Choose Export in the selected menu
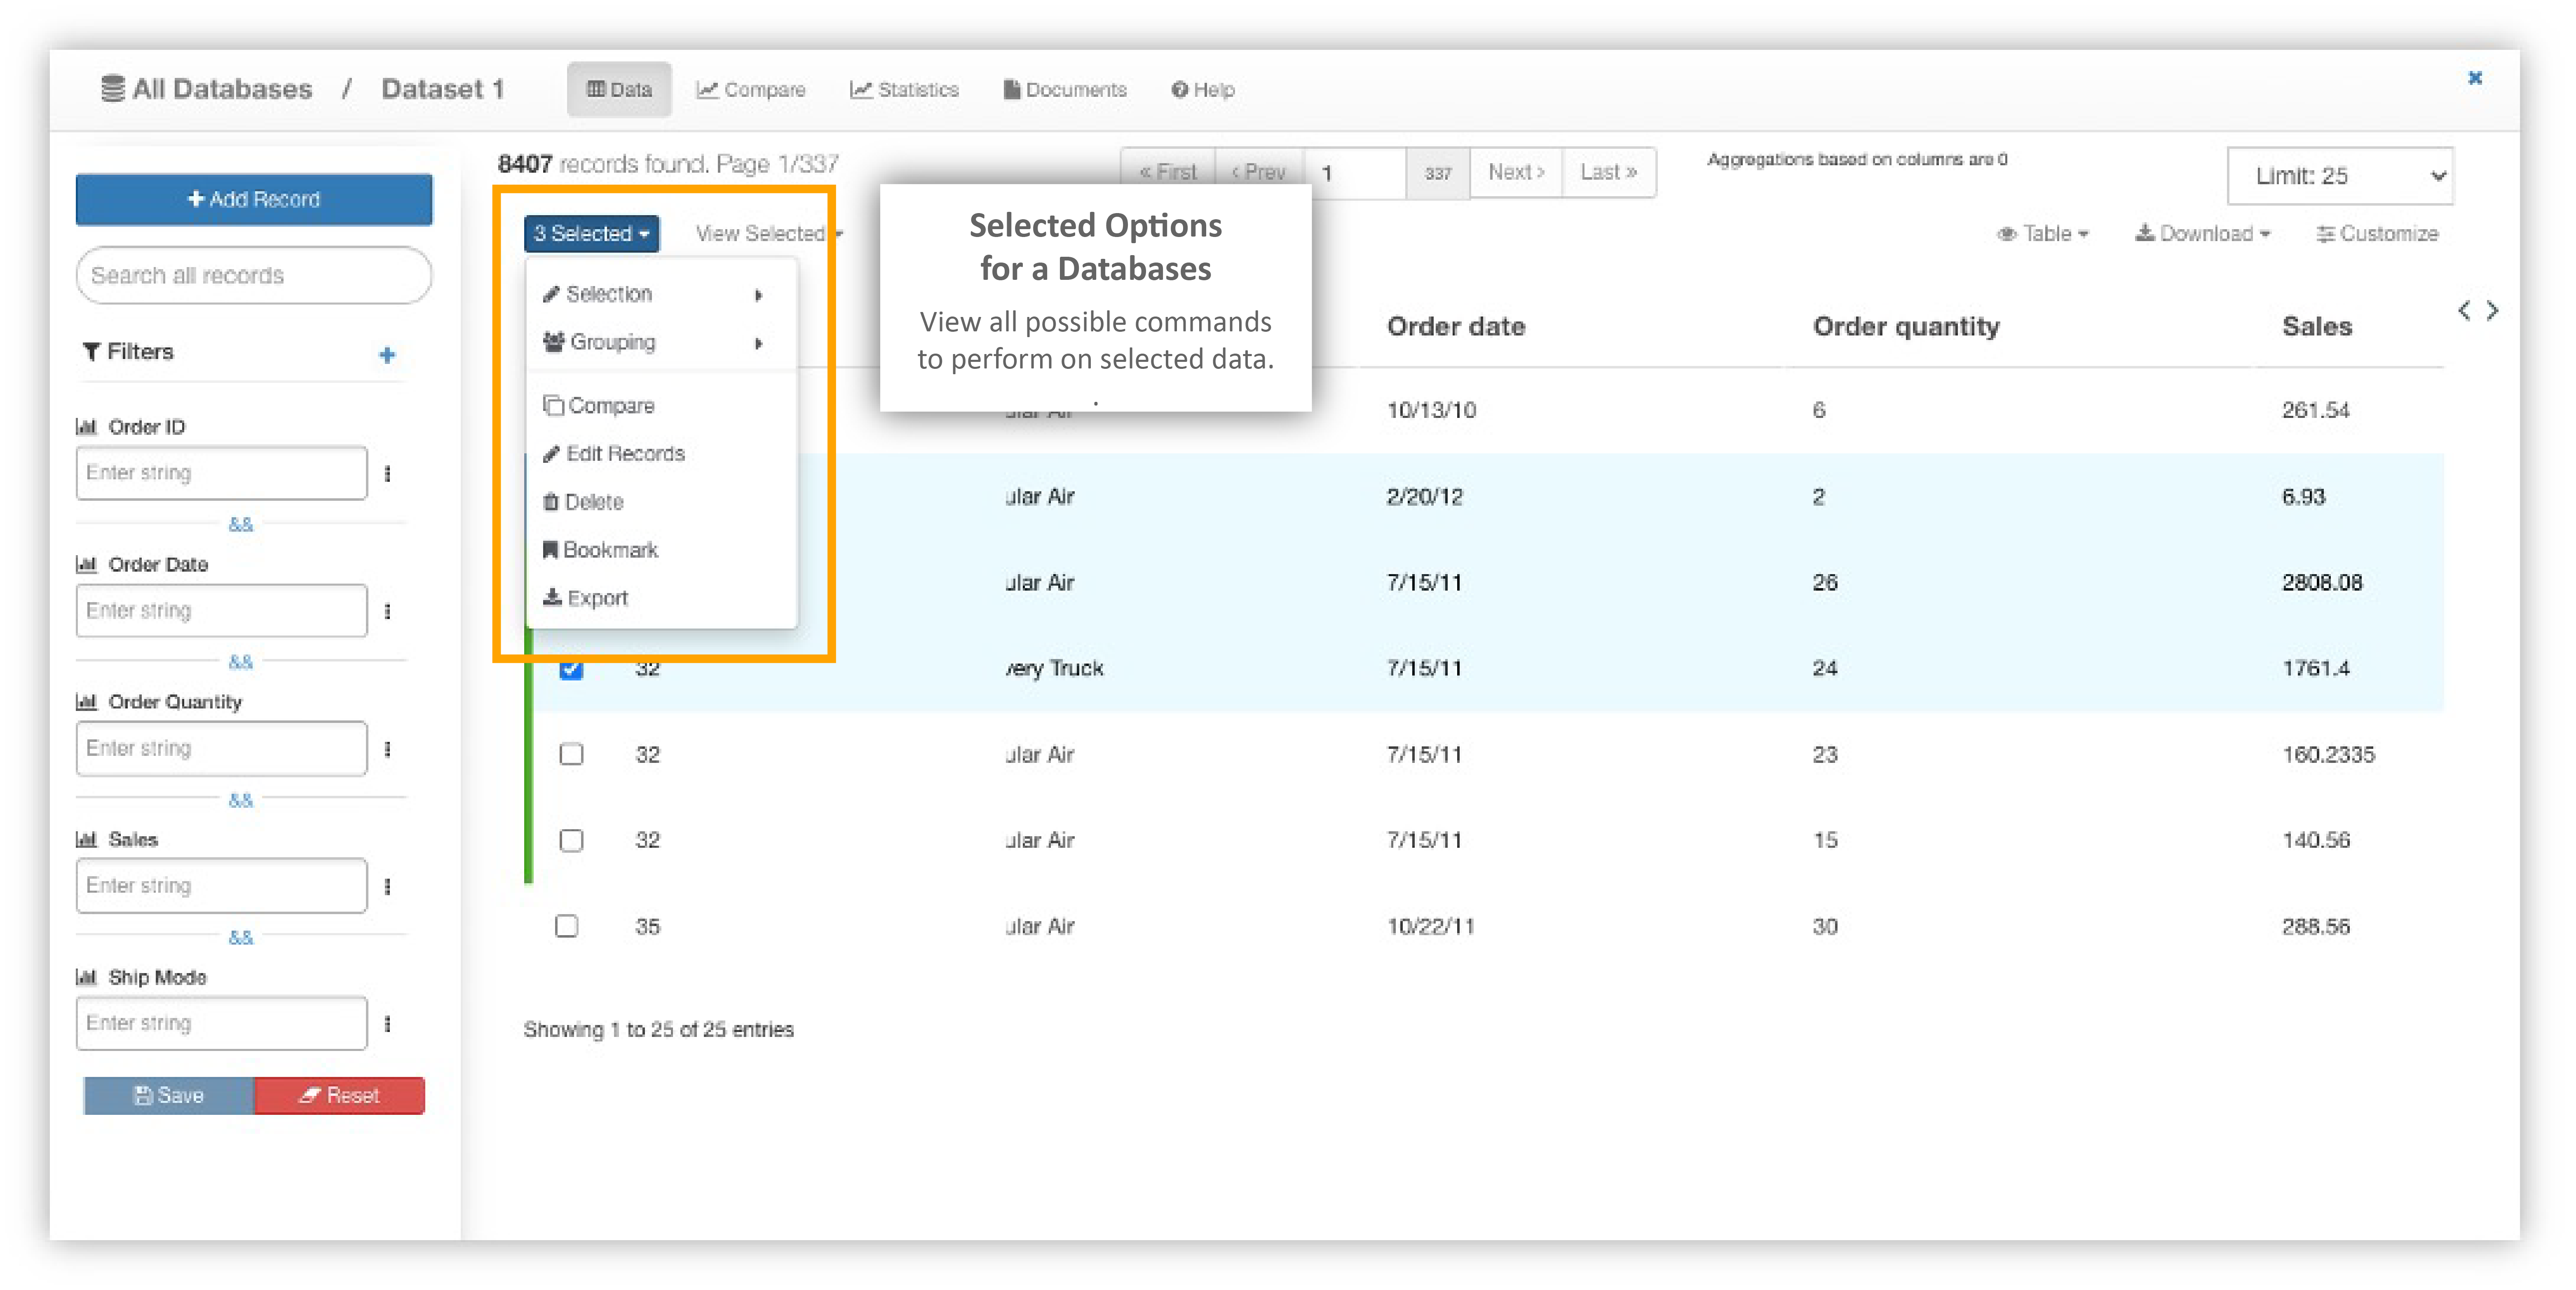 coord(660,598)
